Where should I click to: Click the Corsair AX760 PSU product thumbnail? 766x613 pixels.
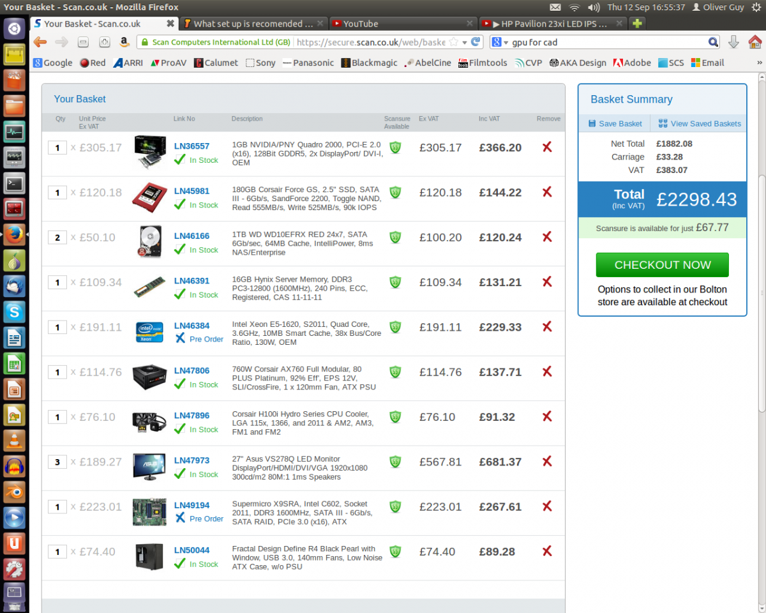pyautogui.click(x=149, y=377)
